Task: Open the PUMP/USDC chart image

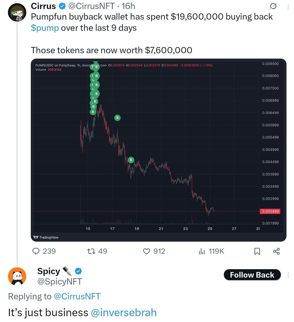Action: (159, 150)
